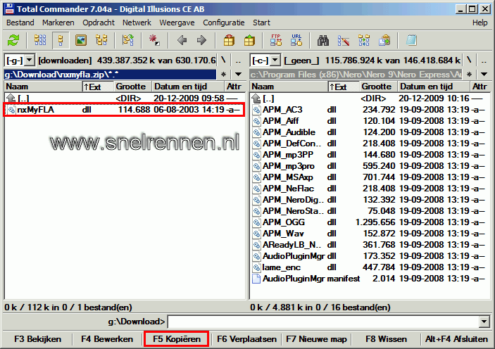Click Total Commander floppy disk title icon
Screen dimensions: 495x349
click(9, 9)
